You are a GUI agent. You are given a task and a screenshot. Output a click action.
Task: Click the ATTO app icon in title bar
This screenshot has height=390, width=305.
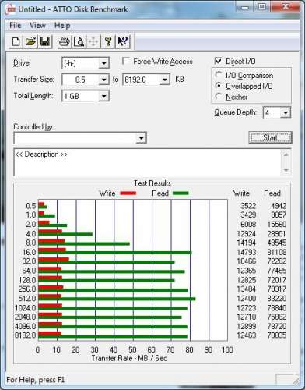click(11, 9)
